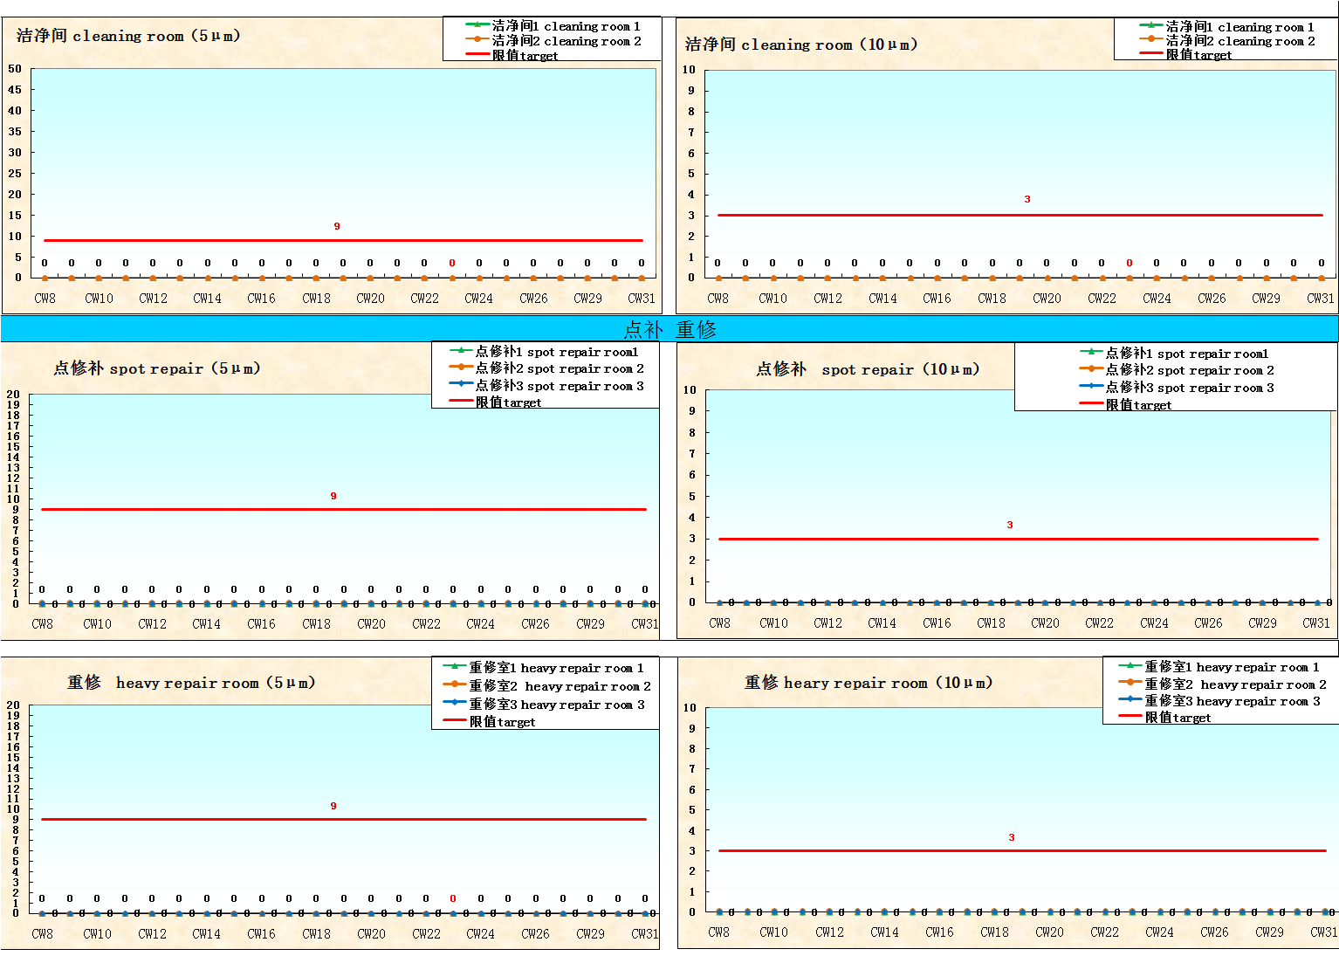Select the red 限值 target swatch in the 5μm cleaning room legend
This screenshot has height=956, width=1339.
(477, 54)
